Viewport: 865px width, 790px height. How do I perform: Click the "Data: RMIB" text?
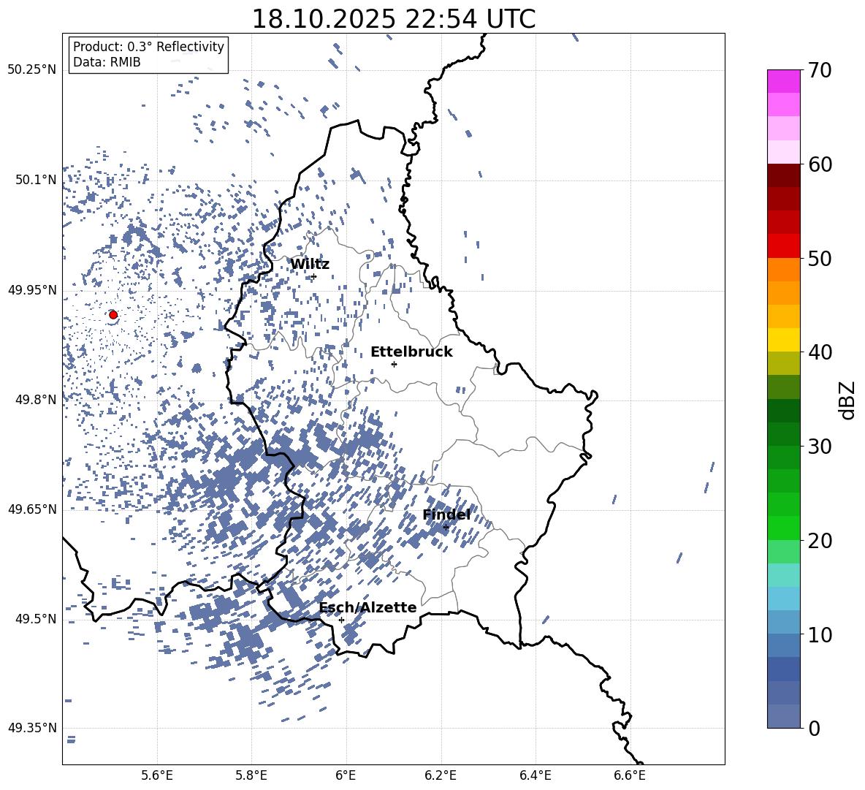[107, 62]
